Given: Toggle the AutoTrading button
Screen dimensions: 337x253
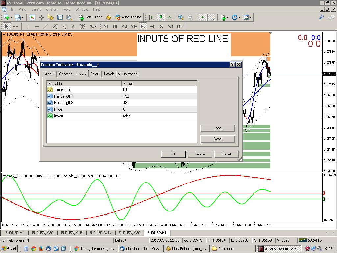Looking at the screenshot, I should [x=128, y=17].
